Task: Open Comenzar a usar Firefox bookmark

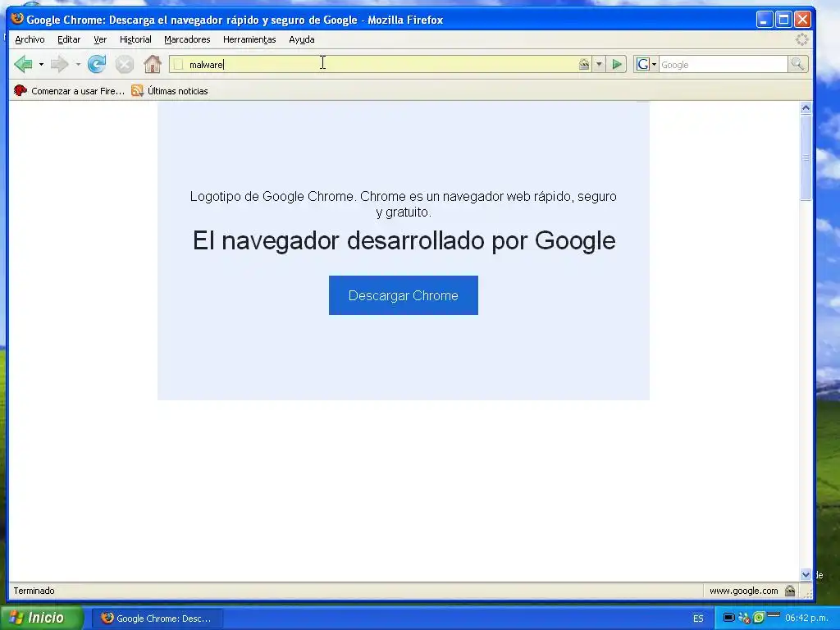Action: click(69, 91)
